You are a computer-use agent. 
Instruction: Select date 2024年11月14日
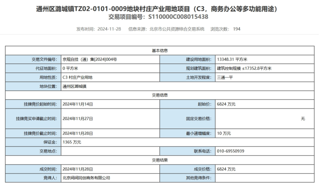[x=78, y=104]
